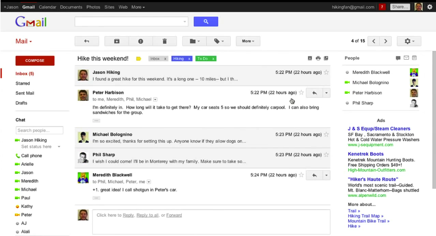Image resolution: width=436 pixels, height=236 pixels.
Task: Click the Reply link in reply box
Action: tap(128, 215)
